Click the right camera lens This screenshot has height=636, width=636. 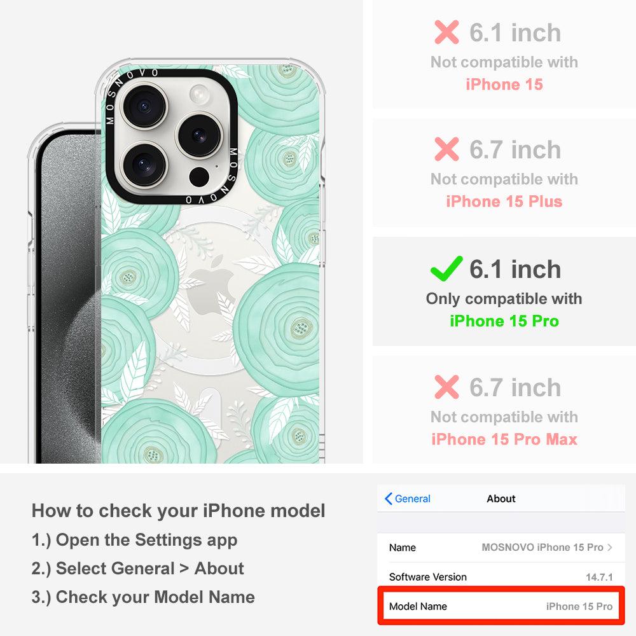click(x=199, y=135)
